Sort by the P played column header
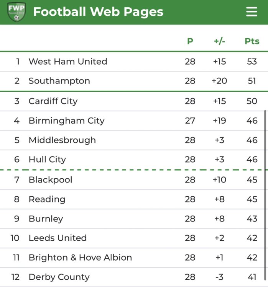Viewport: 268px width, 287px height. pos(190,41)
